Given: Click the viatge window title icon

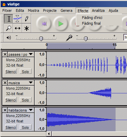Looking at the screenshot, I should click(4, 4).
